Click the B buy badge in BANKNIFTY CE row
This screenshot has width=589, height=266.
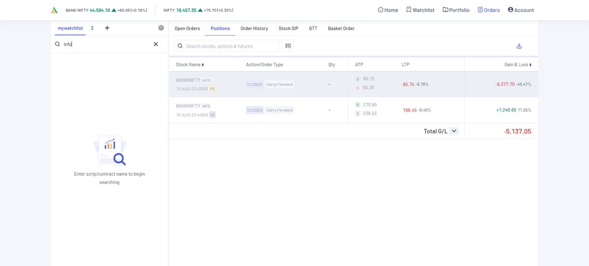[x=357, y=105]
